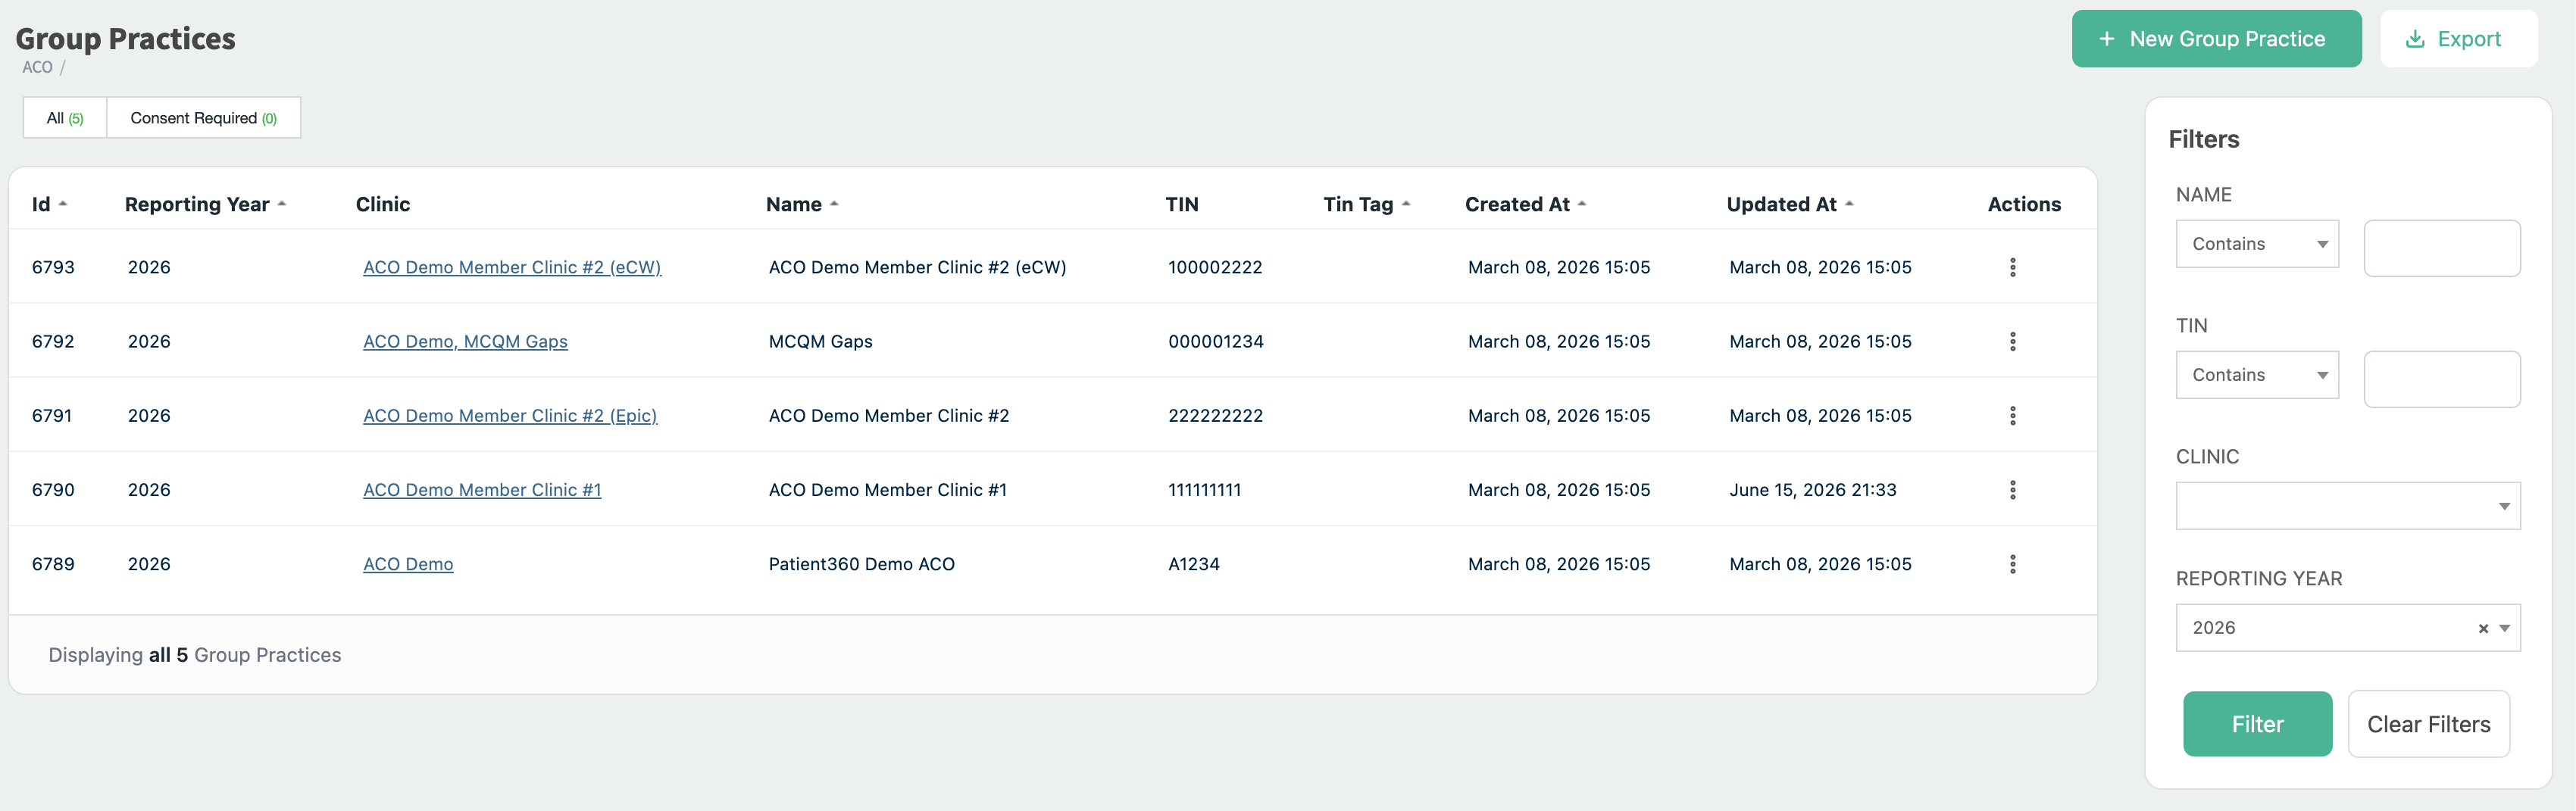
Task: Sort by Updated At column header
Action: pos(1790,204)
